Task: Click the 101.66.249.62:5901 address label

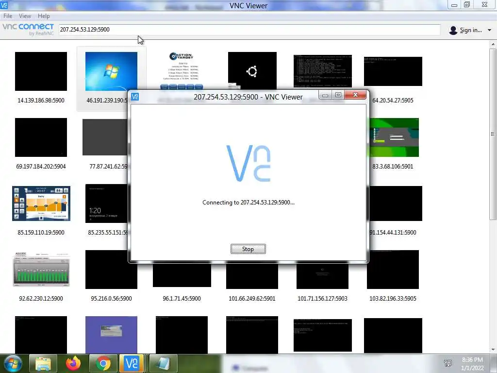Action: click(x=252, y=299)
